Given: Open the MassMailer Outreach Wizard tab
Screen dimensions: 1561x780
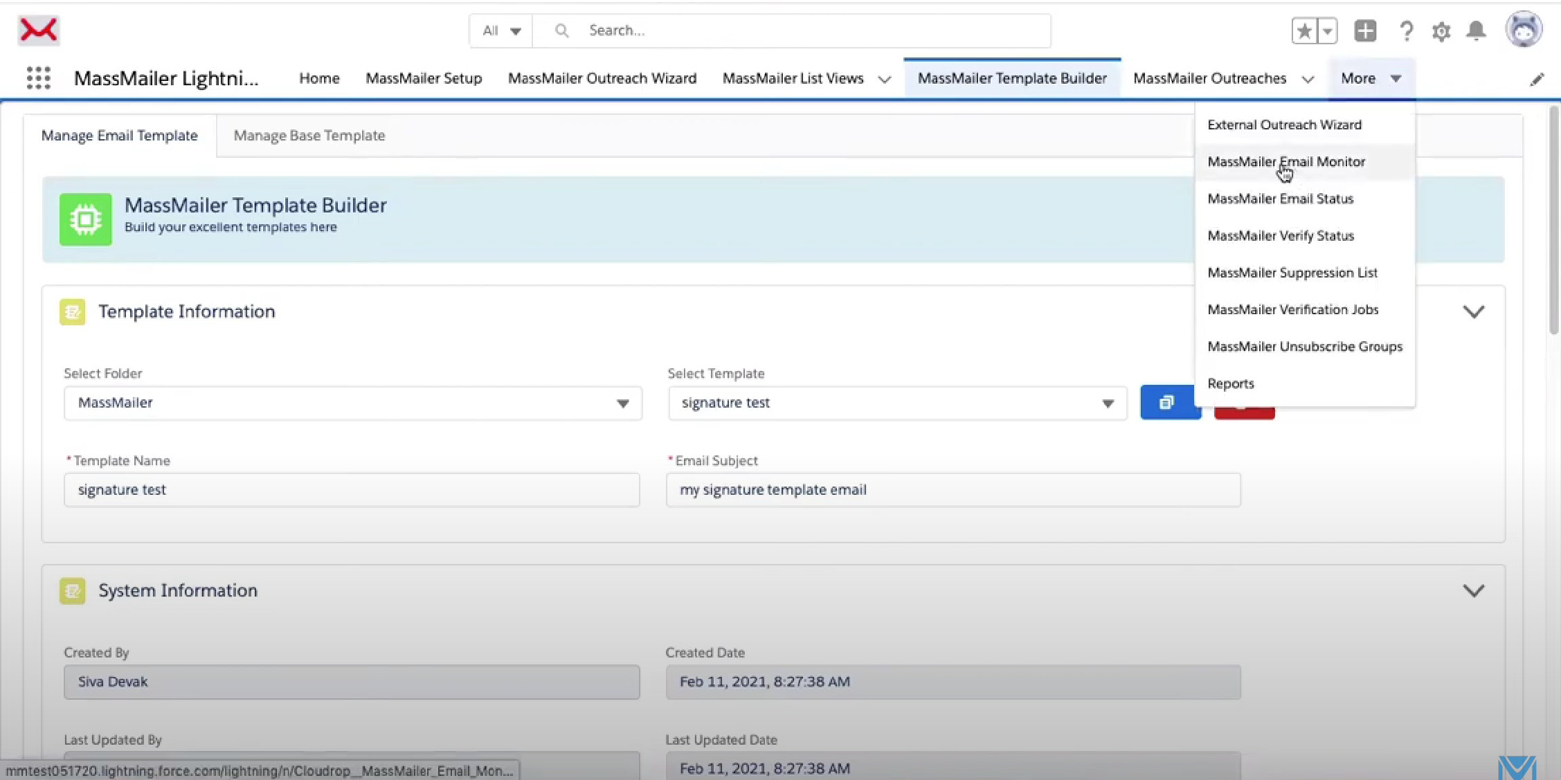Looking at the screenshot, I should [x=602, y=78].
